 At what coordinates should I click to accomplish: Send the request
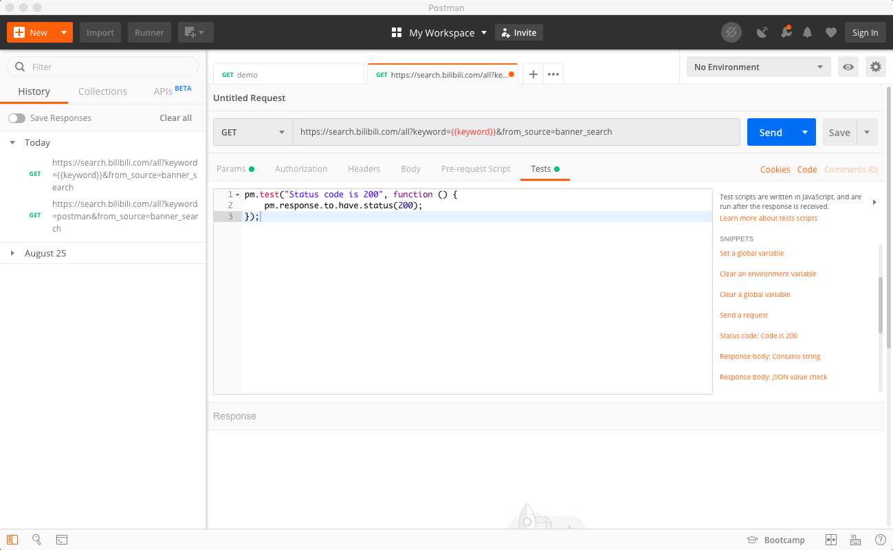pyautogui.click(x=771, y=132)
